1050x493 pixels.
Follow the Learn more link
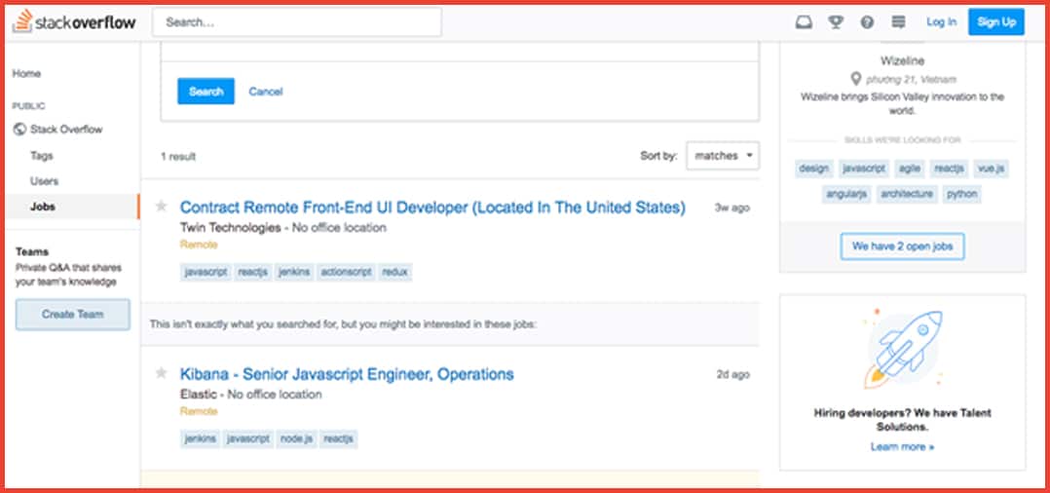(x=902, y=447)
